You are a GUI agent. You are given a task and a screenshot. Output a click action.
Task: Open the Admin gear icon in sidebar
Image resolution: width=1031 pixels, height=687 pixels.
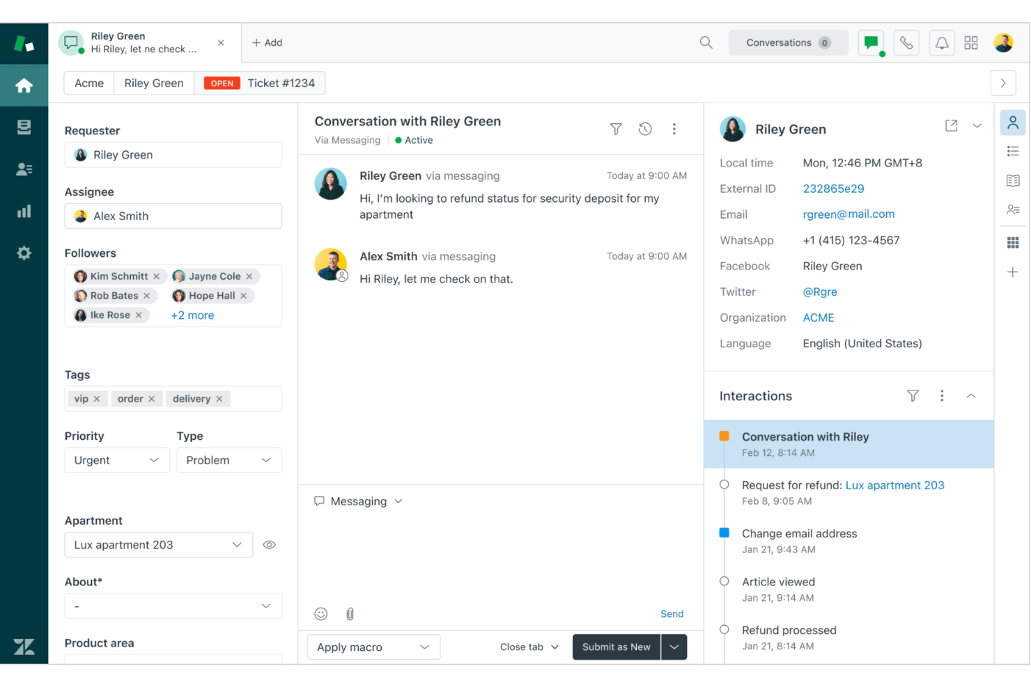(24, 253)
